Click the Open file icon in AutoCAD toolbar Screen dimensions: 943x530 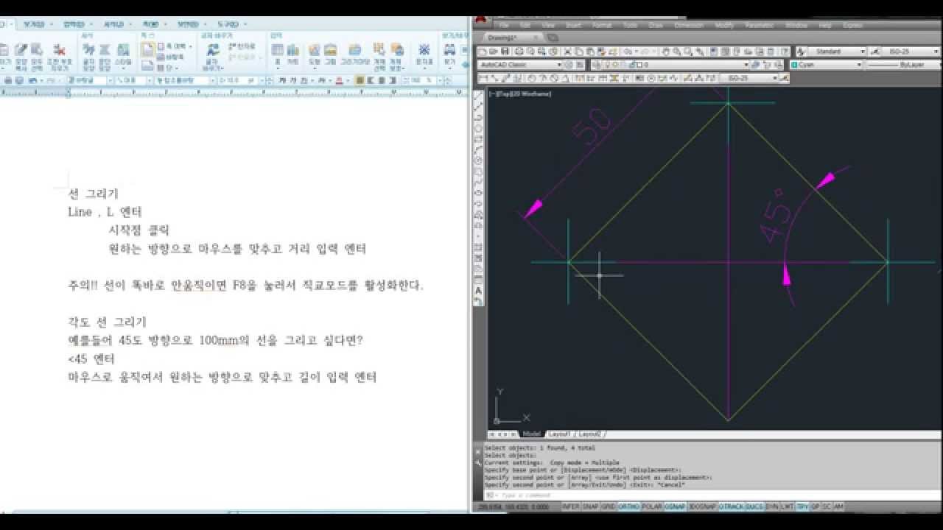[x=492, y=52]
